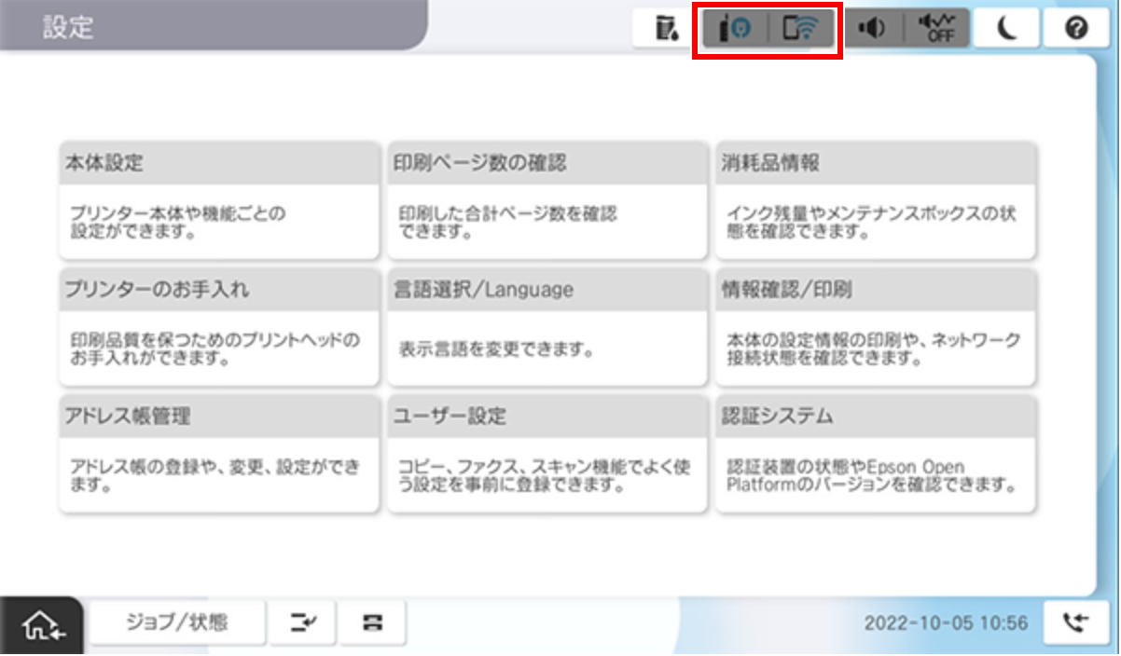Open 言語選択/Language tile
Screen dimensions: 1121x656
[x=547, y=328]
